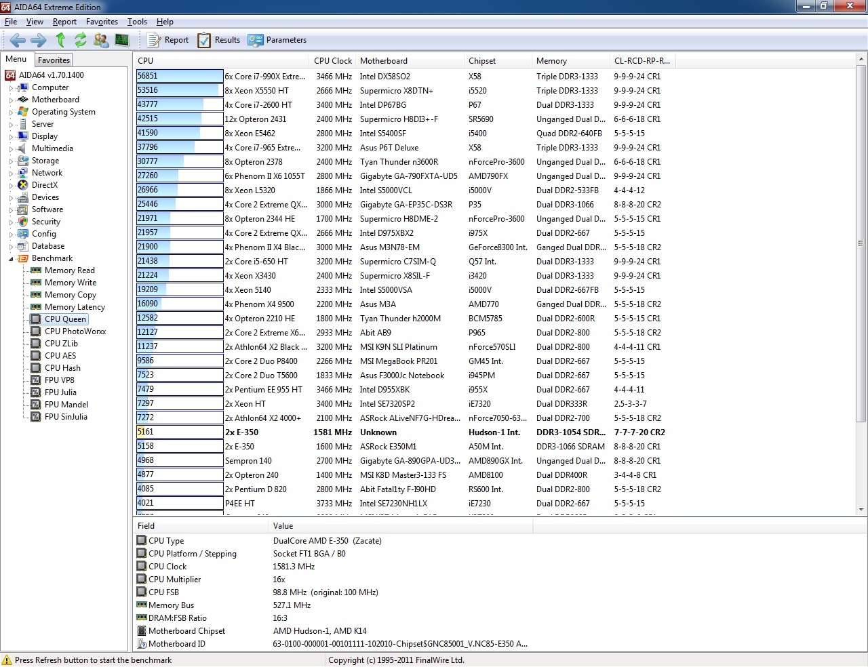
Task: Sort by the Memory column header
Action: tap(571, 61)
